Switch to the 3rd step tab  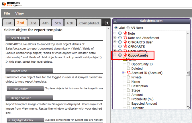pos(33,23)
